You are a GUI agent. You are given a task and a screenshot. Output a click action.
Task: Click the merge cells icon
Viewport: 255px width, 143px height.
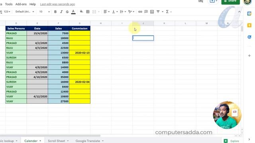coord(94,12)
